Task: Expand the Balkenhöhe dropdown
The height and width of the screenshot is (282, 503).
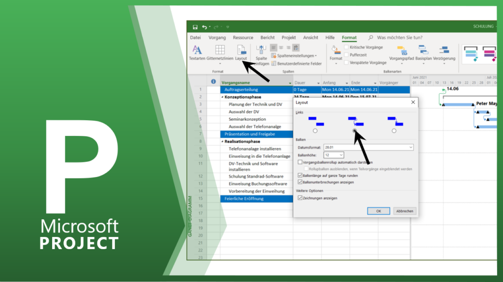Action: (x=341, y=155)
